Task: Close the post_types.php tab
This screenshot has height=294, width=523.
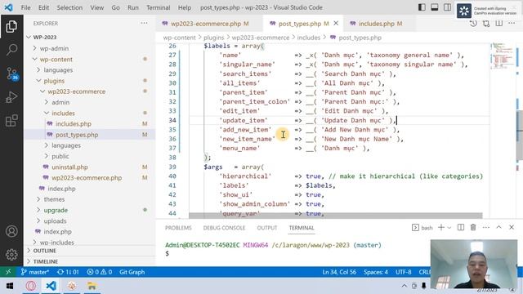Action: (x=336, y=24)
